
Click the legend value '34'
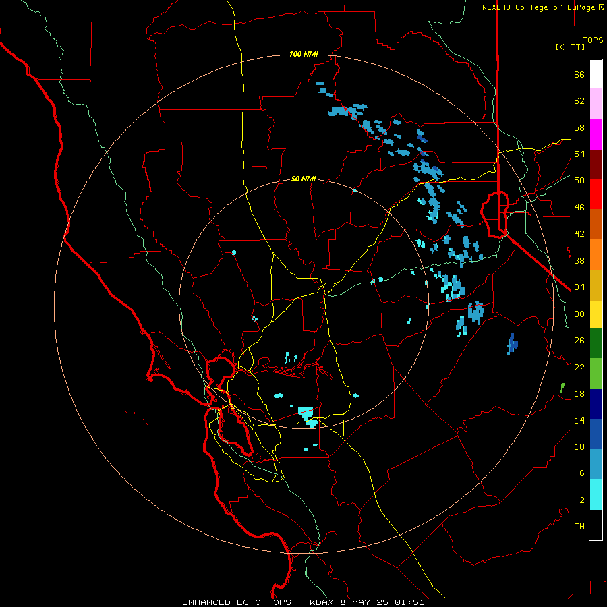point(579,287)
